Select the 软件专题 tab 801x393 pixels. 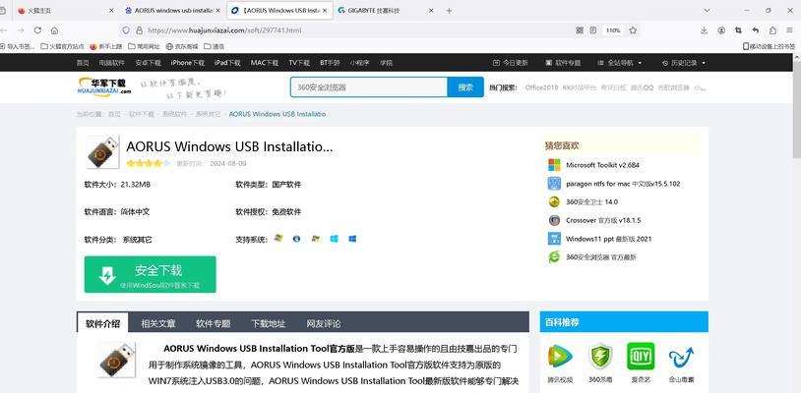pos(213,323)
